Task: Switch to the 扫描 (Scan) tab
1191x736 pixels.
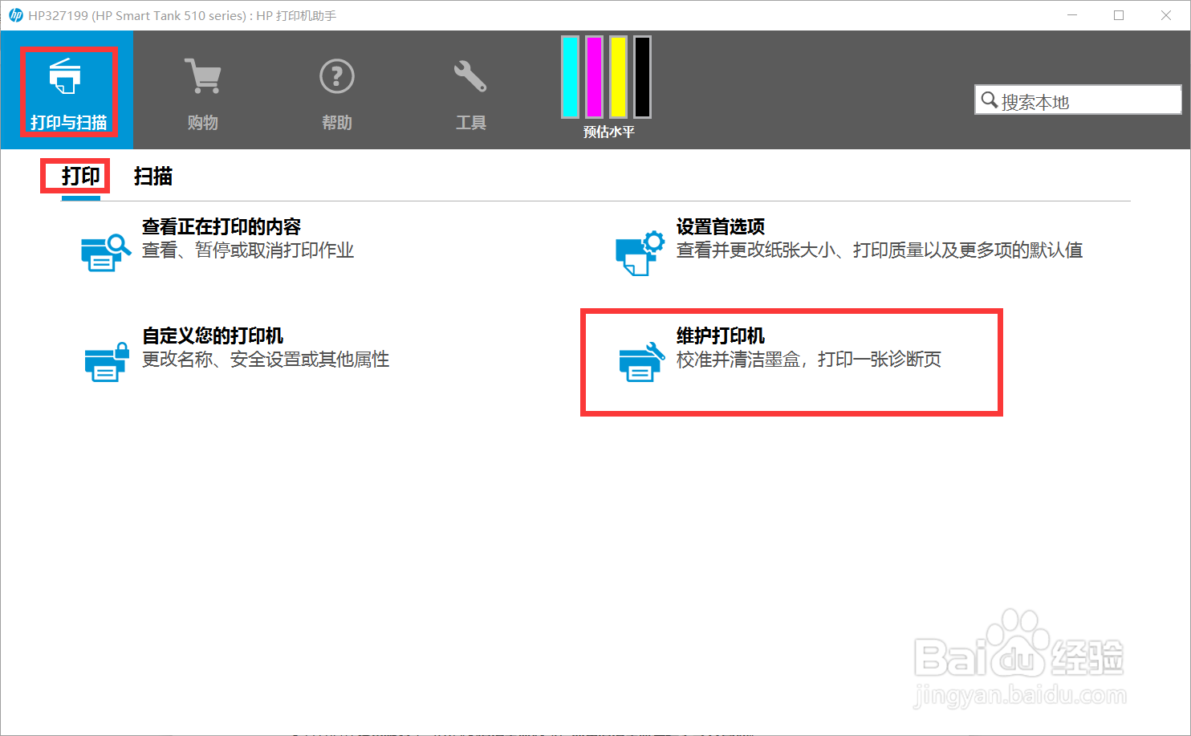Action: click(x=152, y=177)
